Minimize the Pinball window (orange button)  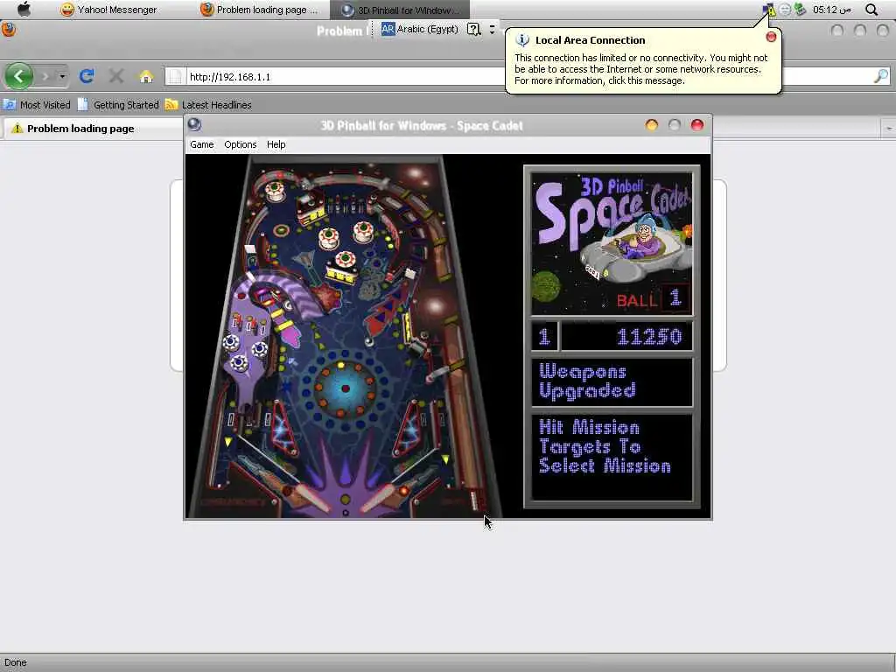[651, 125]
